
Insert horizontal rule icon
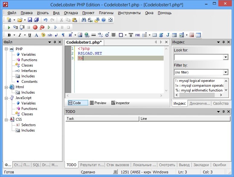94,35
